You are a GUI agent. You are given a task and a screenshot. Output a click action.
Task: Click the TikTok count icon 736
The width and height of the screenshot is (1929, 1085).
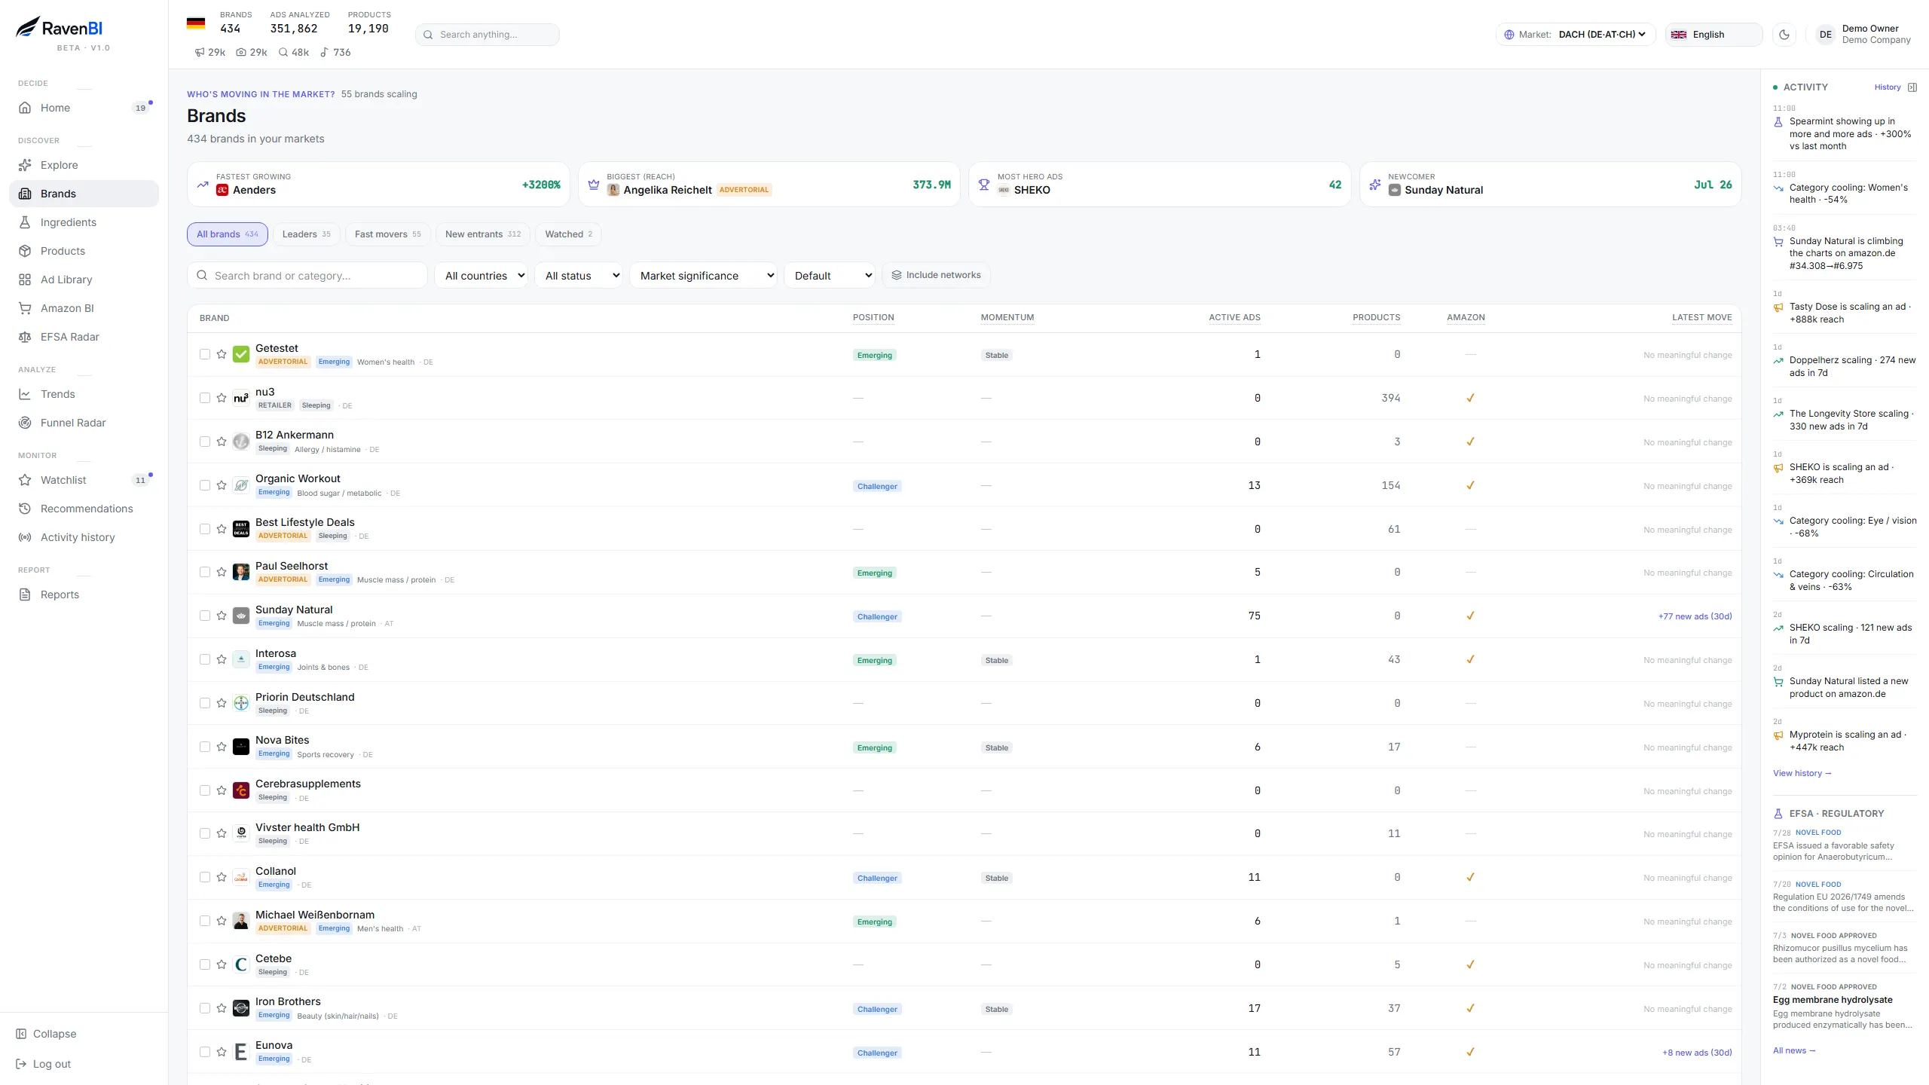tap(324, 52)
